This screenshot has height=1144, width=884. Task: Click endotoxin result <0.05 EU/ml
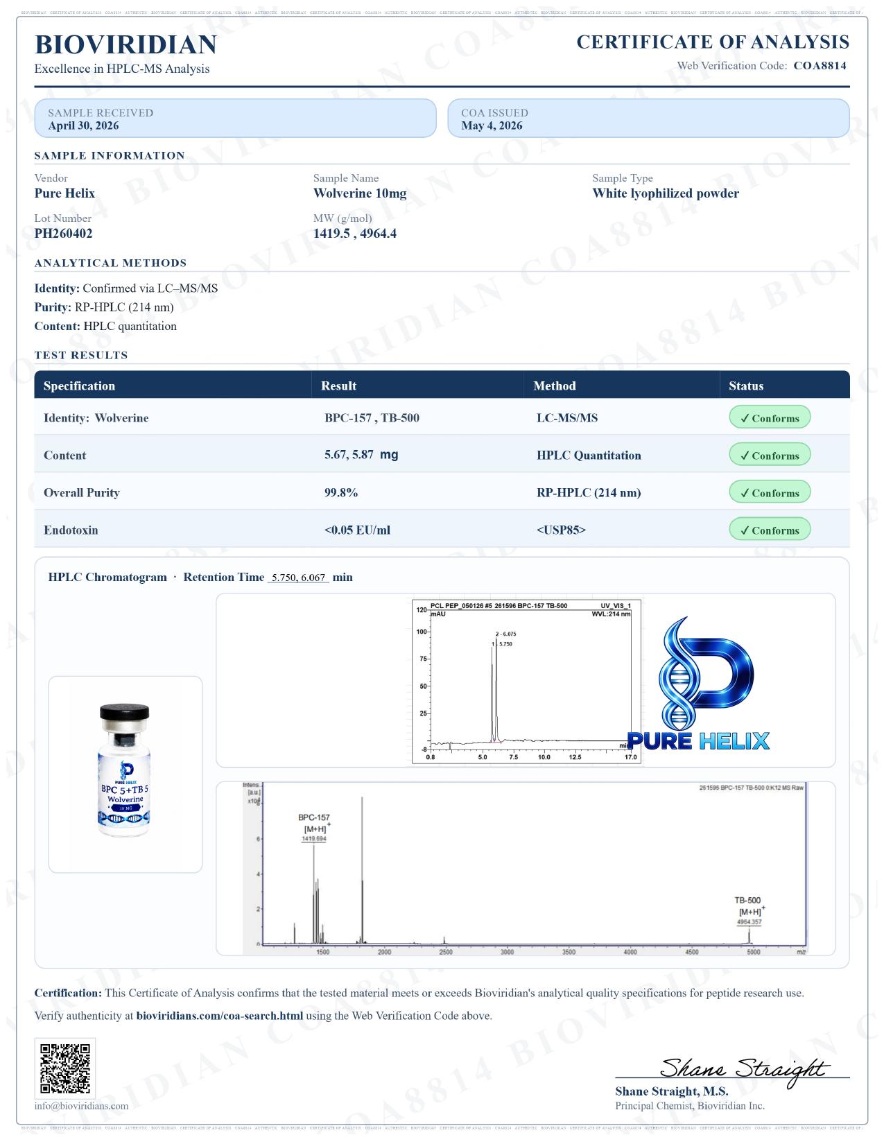[357, 530]
